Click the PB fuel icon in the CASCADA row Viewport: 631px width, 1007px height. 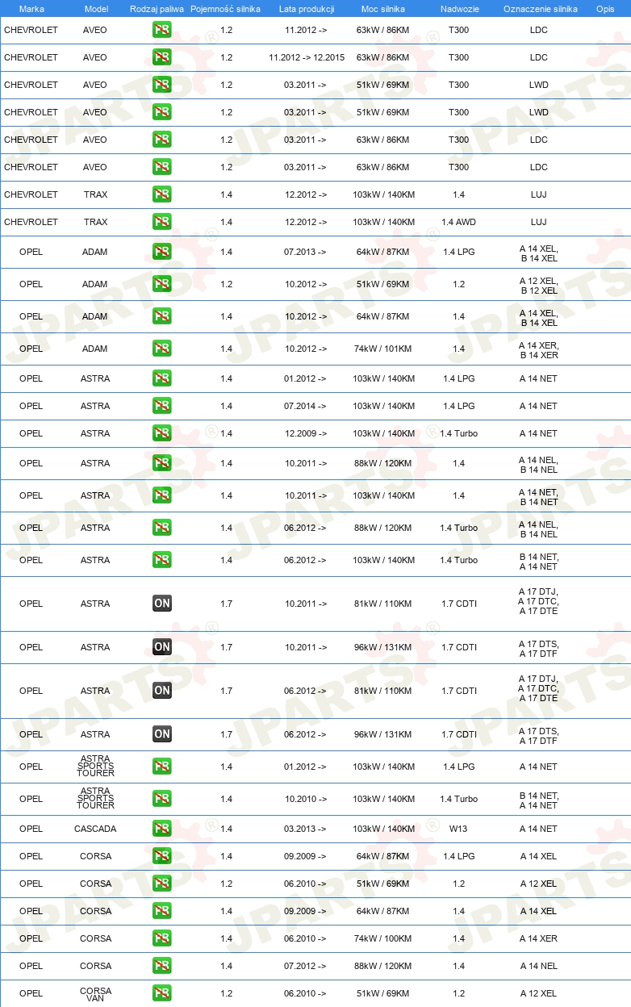[162, 828]
